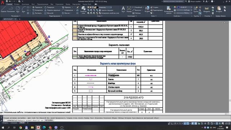Screen dimensions: 231x130
Task: Click the Растянуть stretch tool
Action: click(37, 13)
